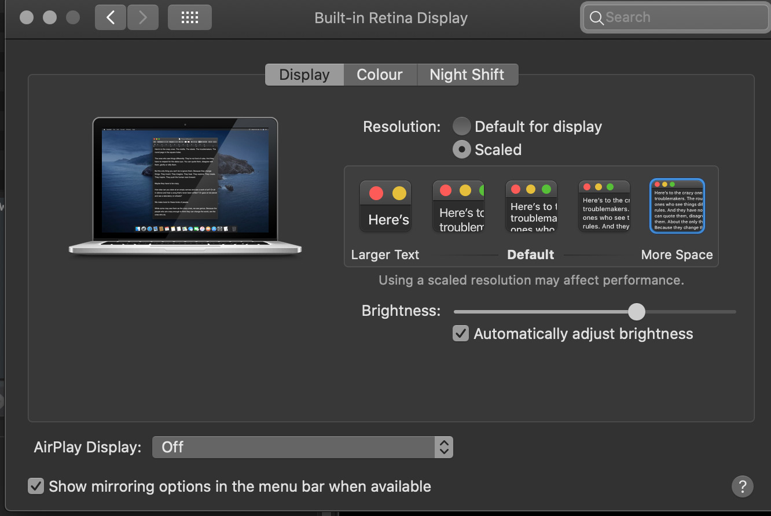This screenshot has width=771, height=516.
Task: Open the AirPlay Display dropdown
Action: (x=302, y=447)
